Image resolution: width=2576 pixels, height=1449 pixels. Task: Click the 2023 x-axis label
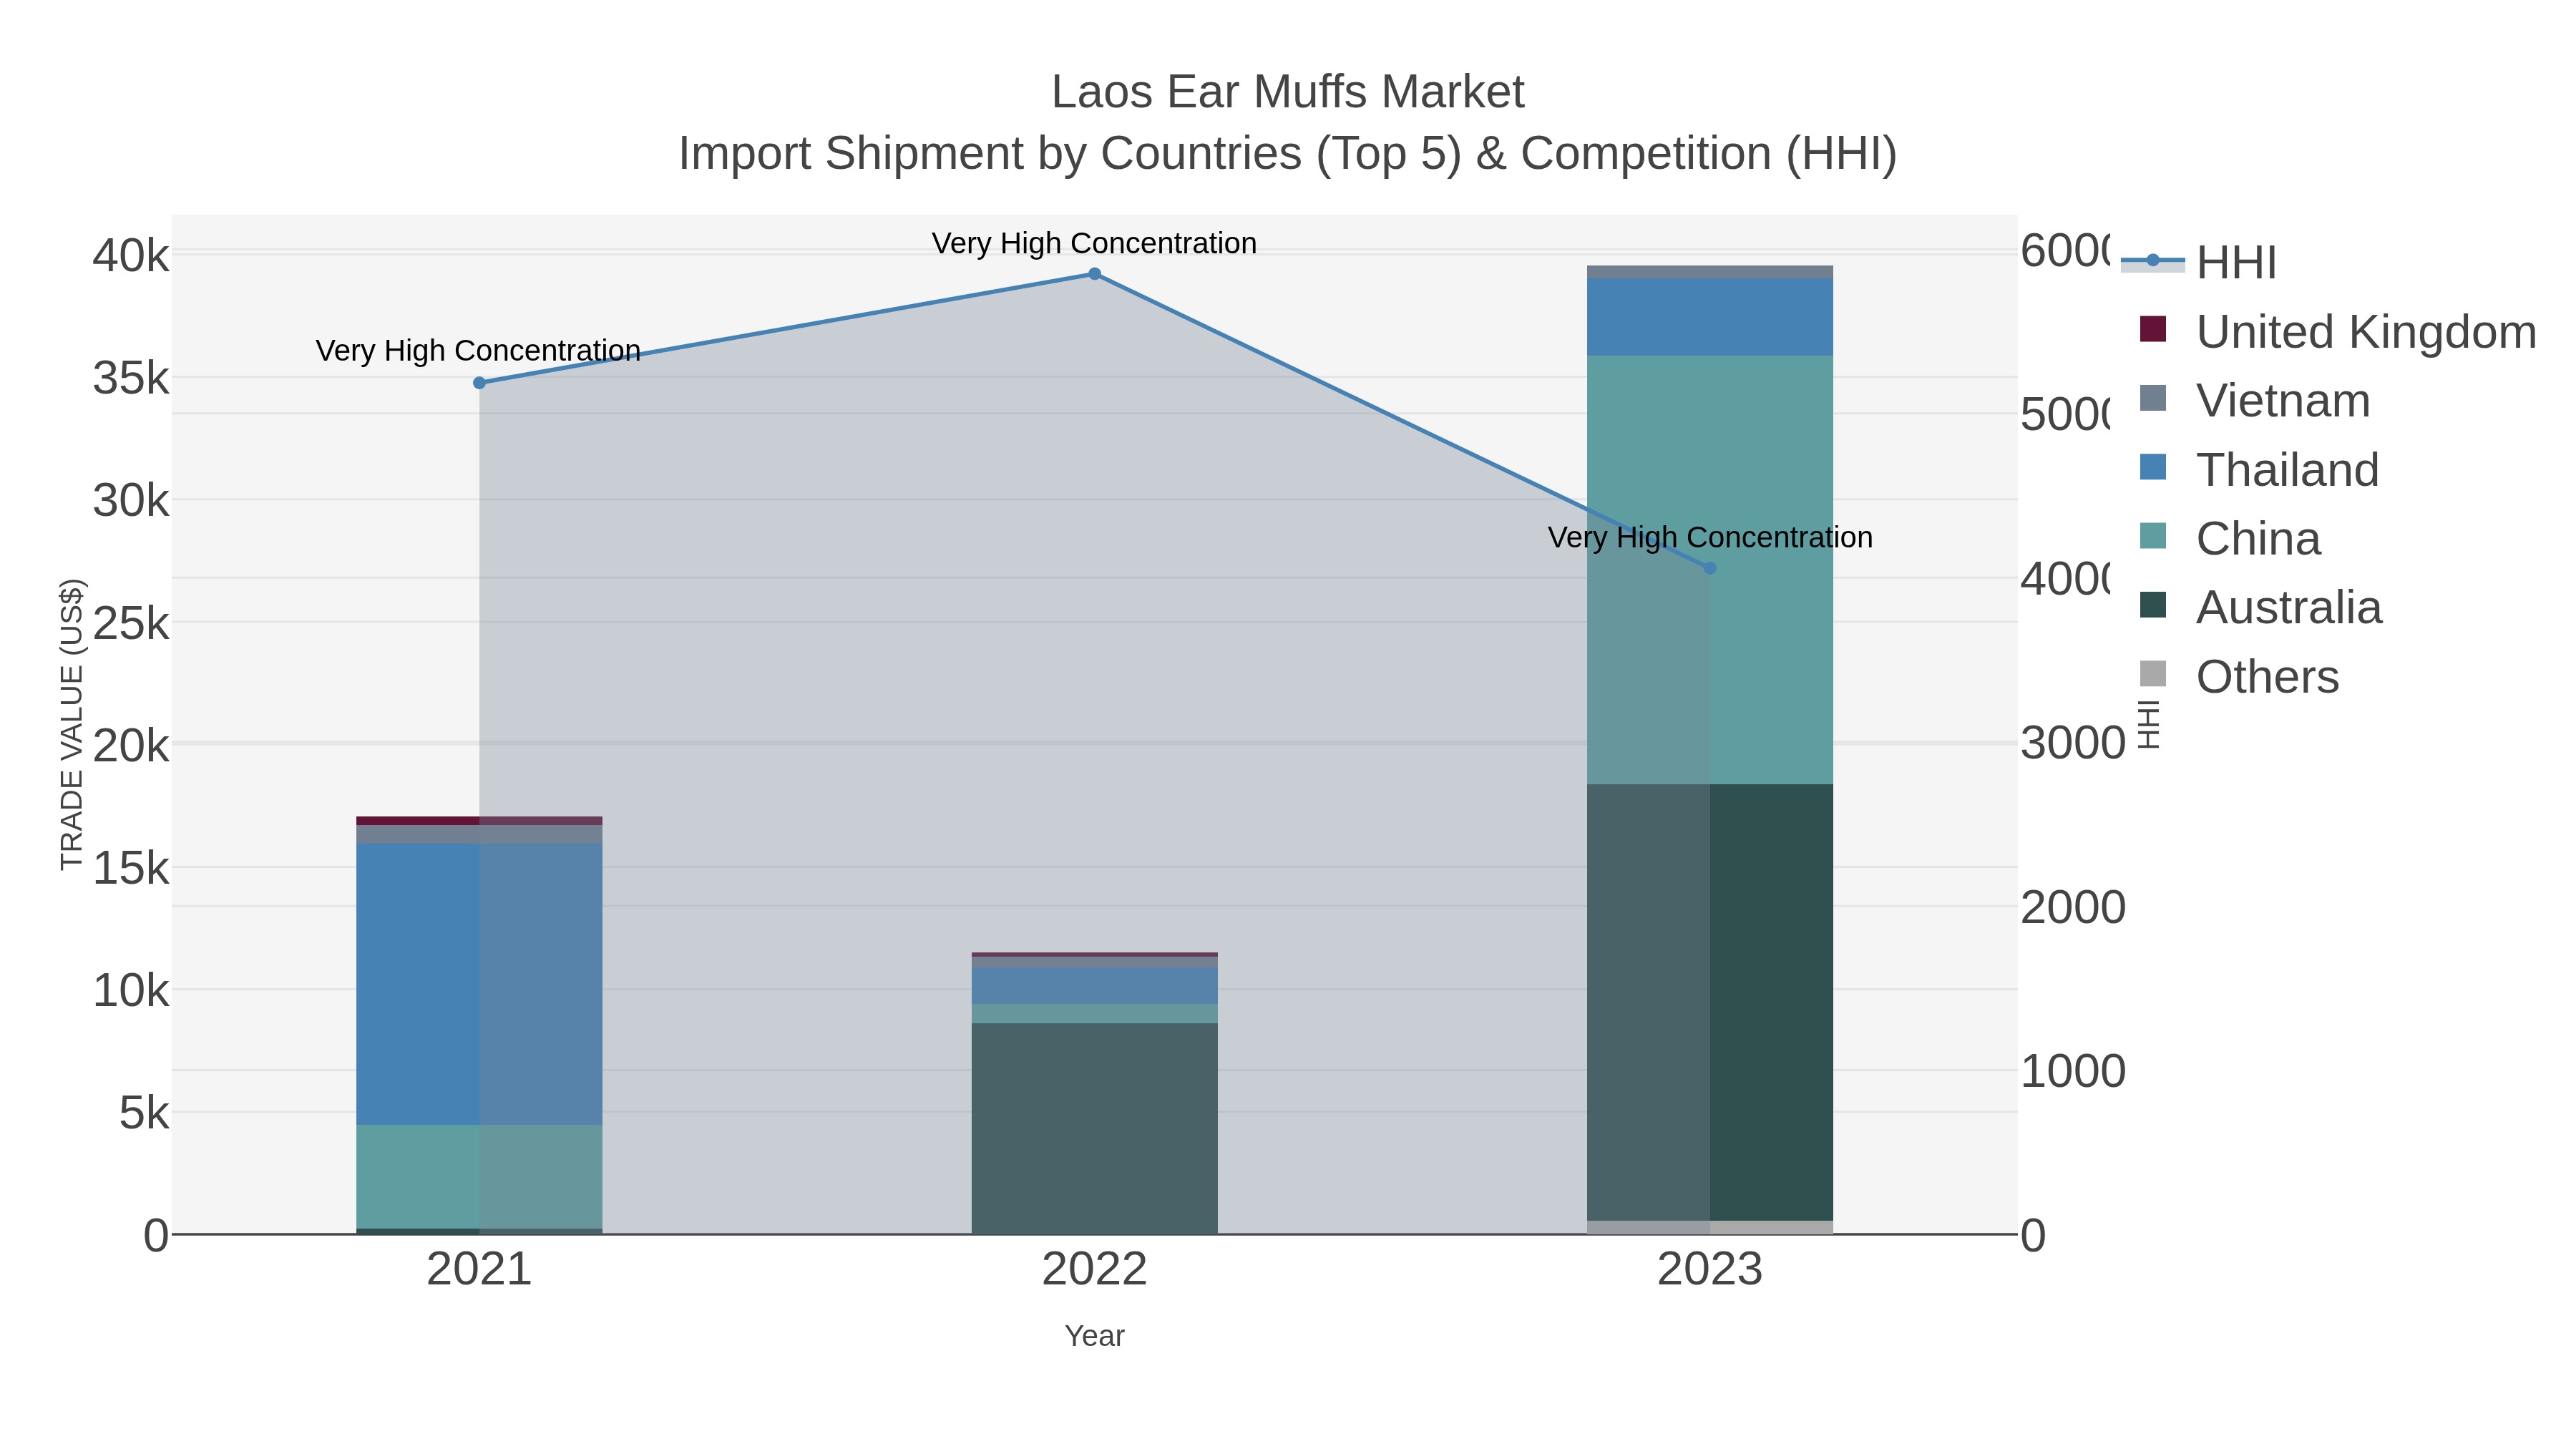pos(1710,1270)
